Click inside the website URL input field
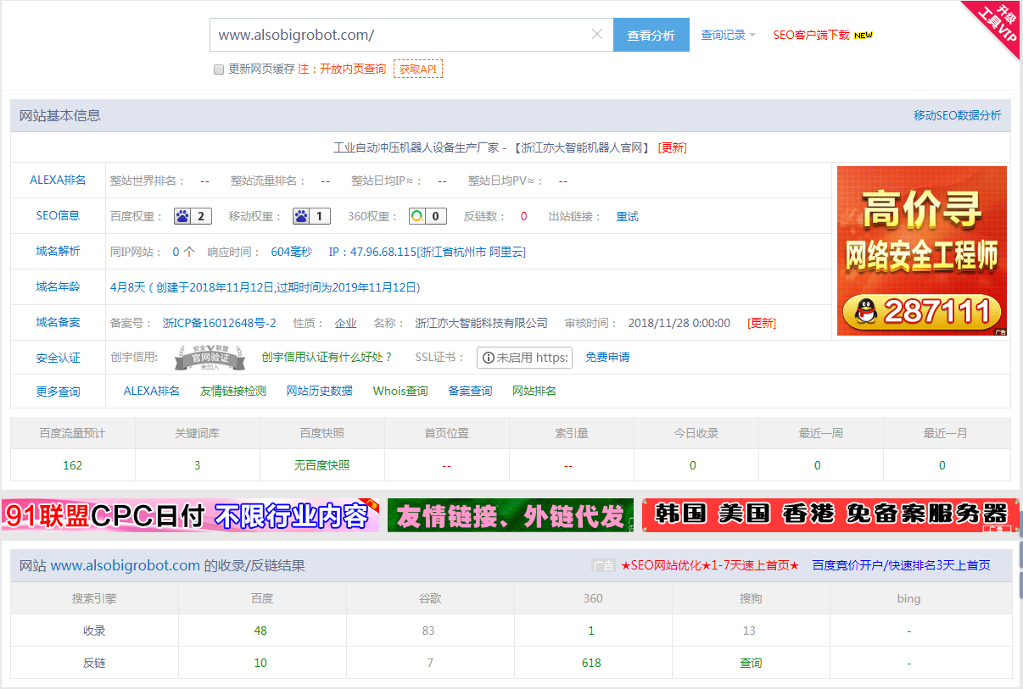Viewport: 1023px width, 689px height. coord(382,34)
